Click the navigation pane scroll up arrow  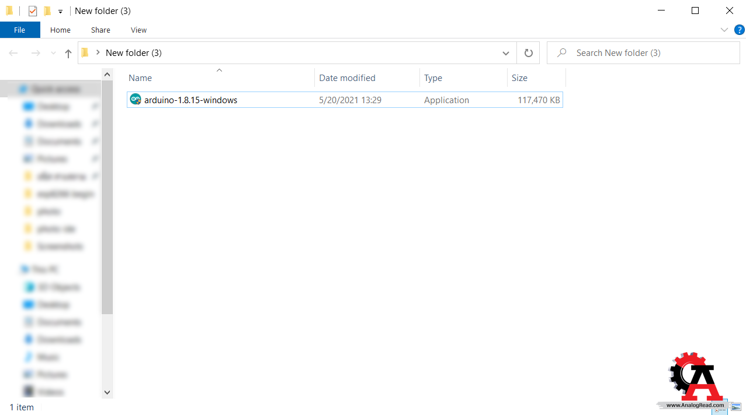107,75
